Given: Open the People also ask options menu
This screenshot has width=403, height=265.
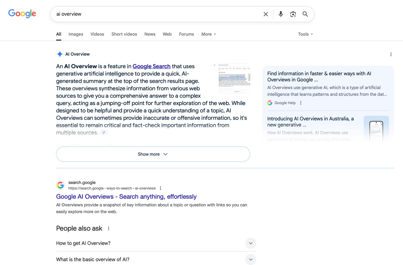Looking at the screenshot, I should tap(109, 228).
